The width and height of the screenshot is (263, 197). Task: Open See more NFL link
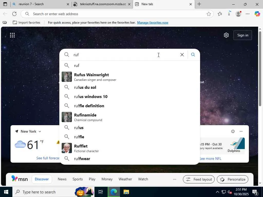[210, 159]
